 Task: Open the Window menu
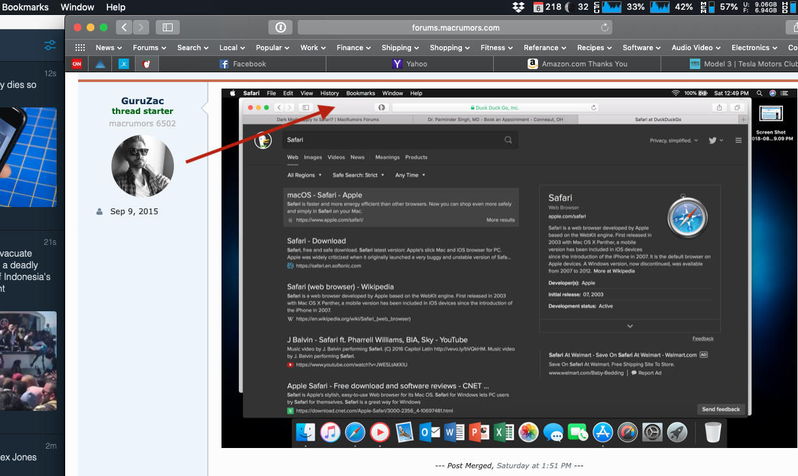click(x=78, y=7)
